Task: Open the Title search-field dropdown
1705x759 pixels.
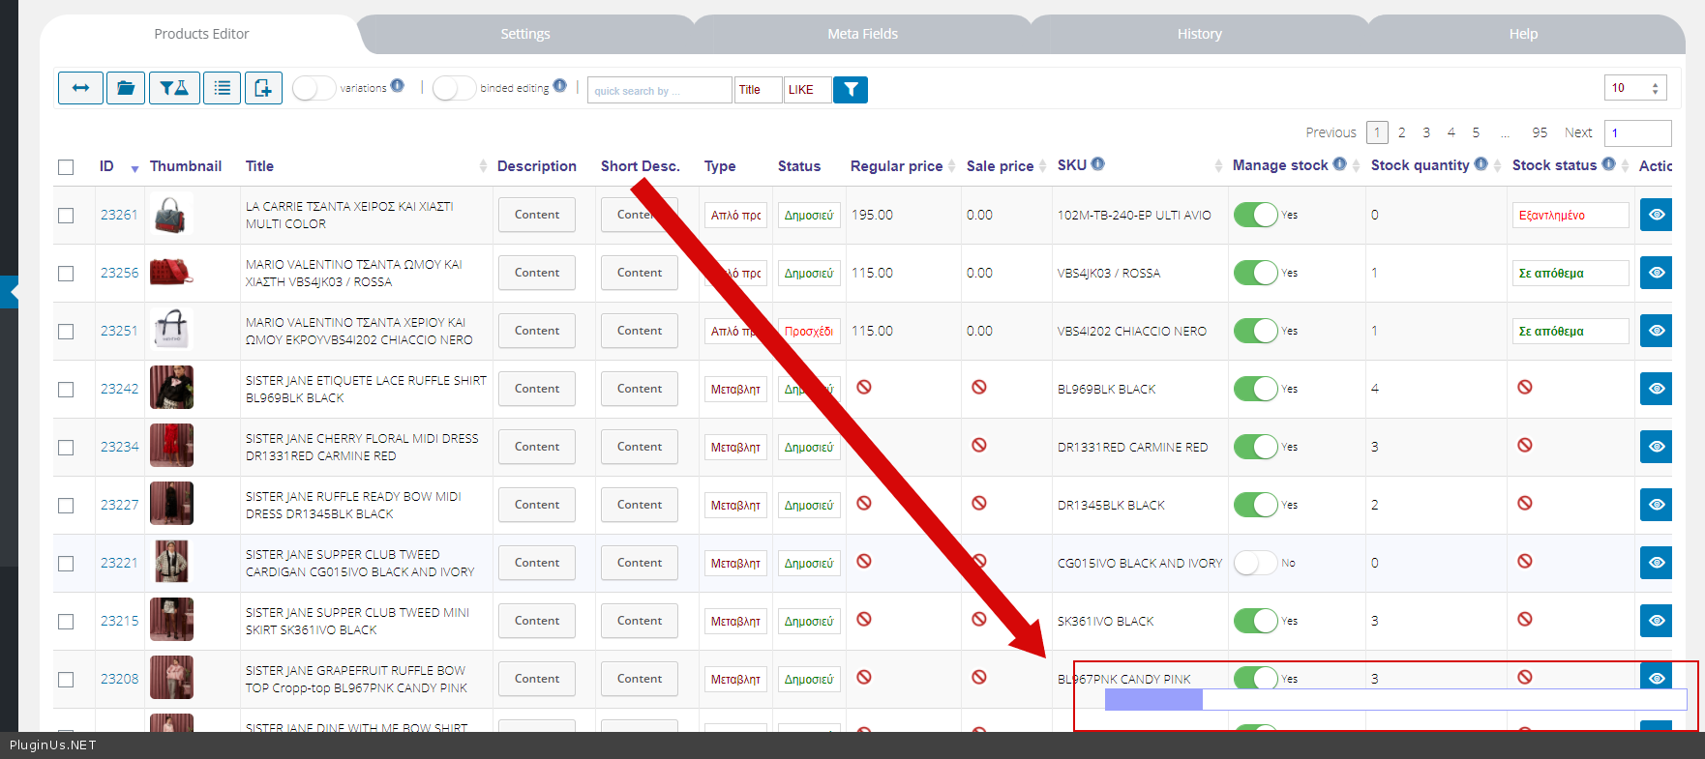Action: tap(758, 90)
